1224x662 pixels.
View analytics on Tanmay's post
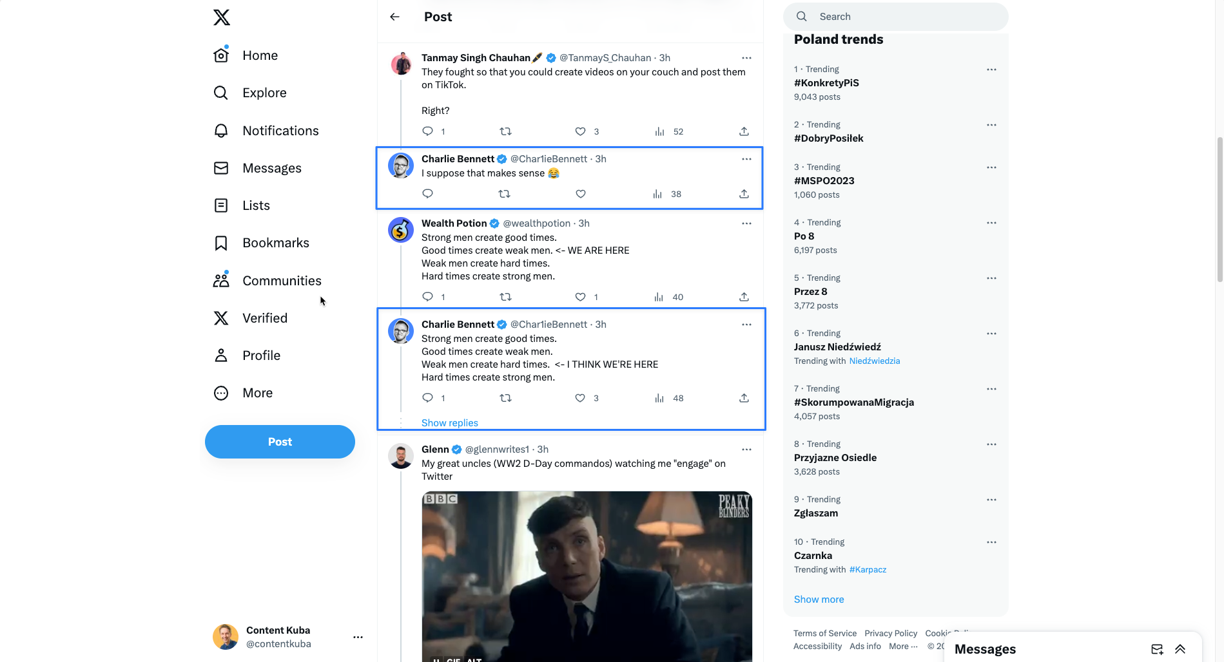(660, 131)
